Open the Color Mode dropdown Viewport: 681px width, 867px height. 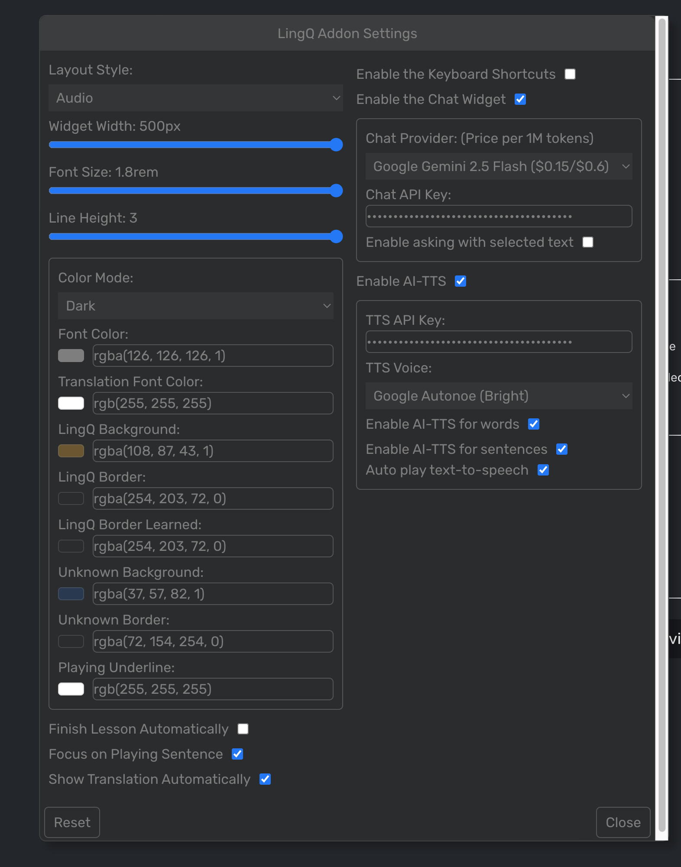(195, 306)
